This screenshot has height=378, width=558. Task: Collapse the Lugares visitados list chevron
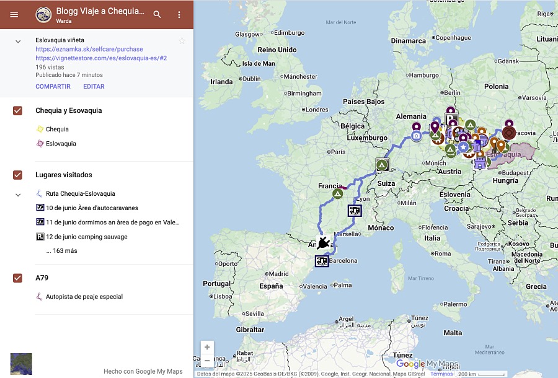point(18,195)
